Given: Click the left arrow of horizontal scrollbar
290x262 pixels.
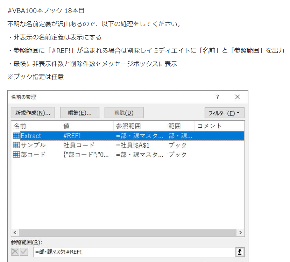Looking at the screenshot, I should (x=15, y=232).
